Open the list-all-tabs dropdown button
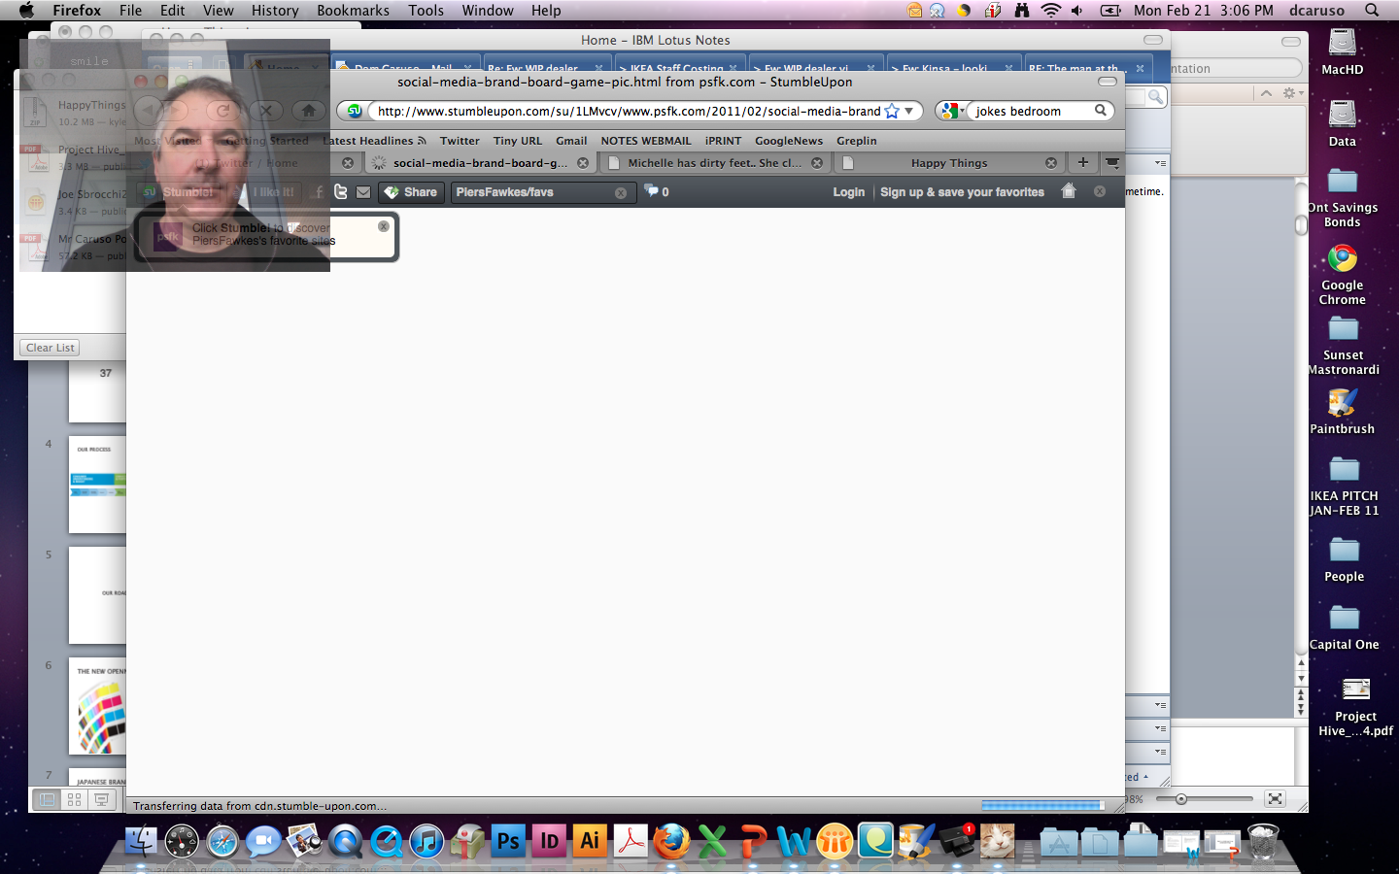Viewport: 1399px width, 874px height. (1112, 162)
